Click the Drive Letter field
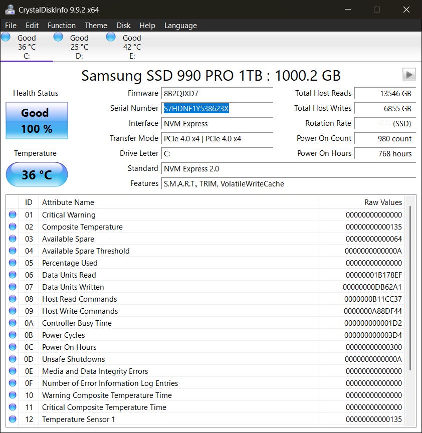Screen dimensions: 422x433 217,153
